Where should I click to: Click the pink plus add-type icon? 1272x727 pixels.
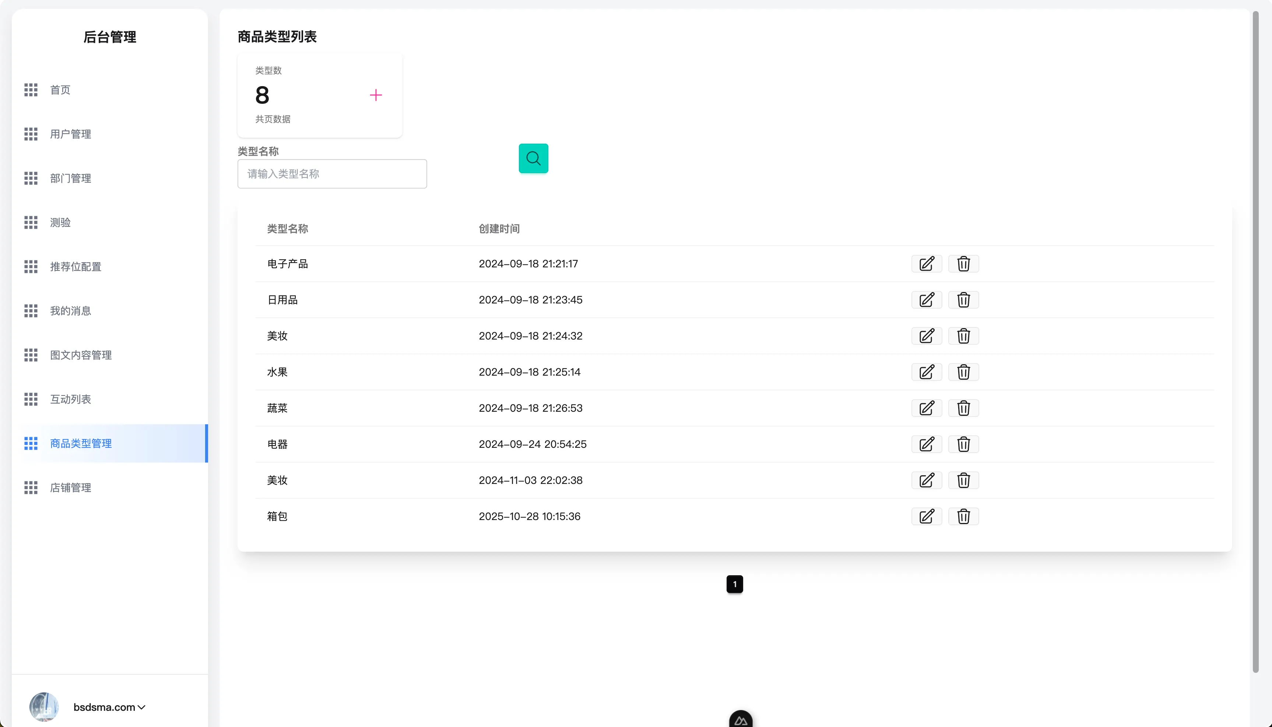(x=375, y=95)
